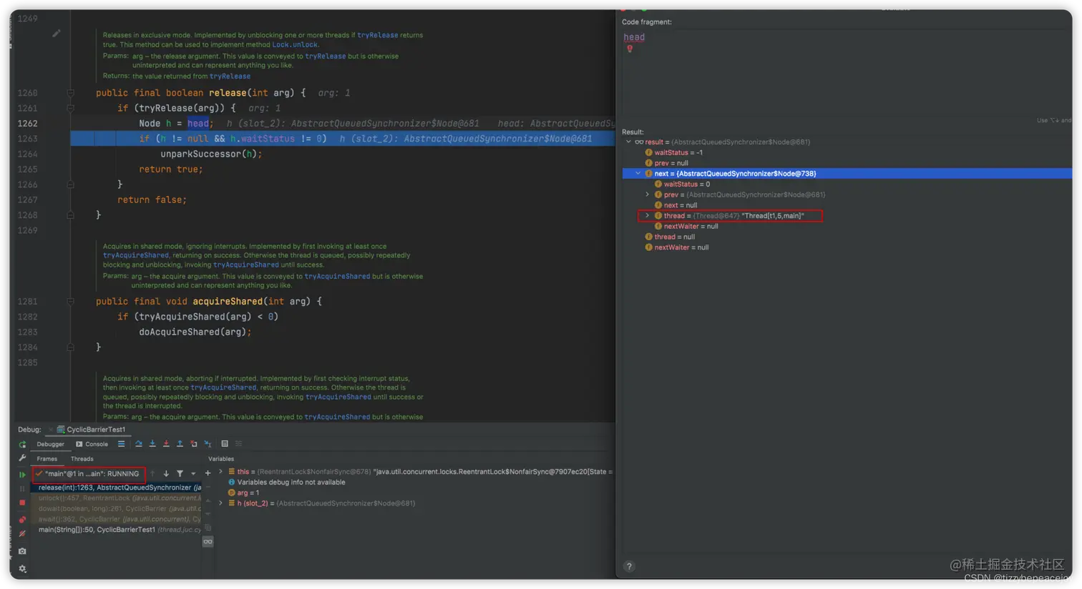This screenshot has height=589, width=1082.
Task: Click the tryRelease link in release() doc
Action: pyautogui.click(x=377, y=35)
